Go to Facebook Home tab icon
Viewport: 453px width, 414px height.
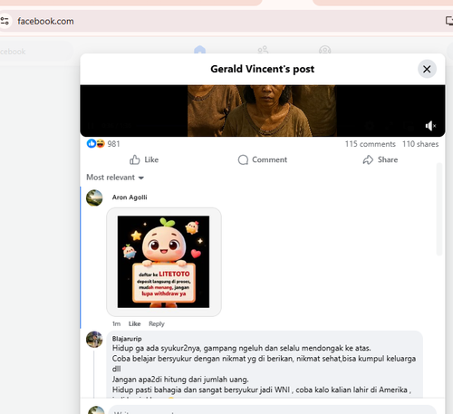tap(199, 50)
